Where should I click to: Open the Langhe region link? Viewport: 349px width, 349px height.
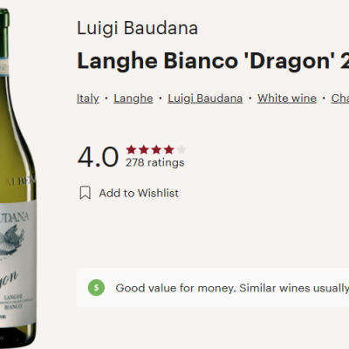(x=133, y=99)
